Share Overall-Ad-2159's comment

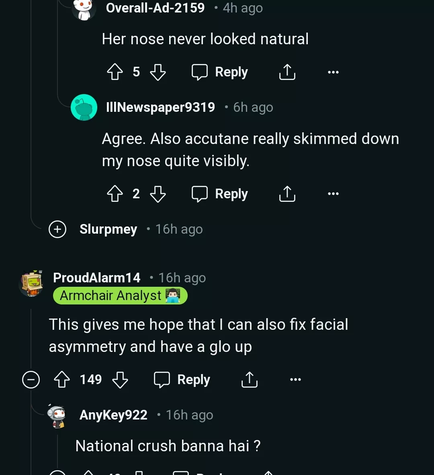[287, 72]
